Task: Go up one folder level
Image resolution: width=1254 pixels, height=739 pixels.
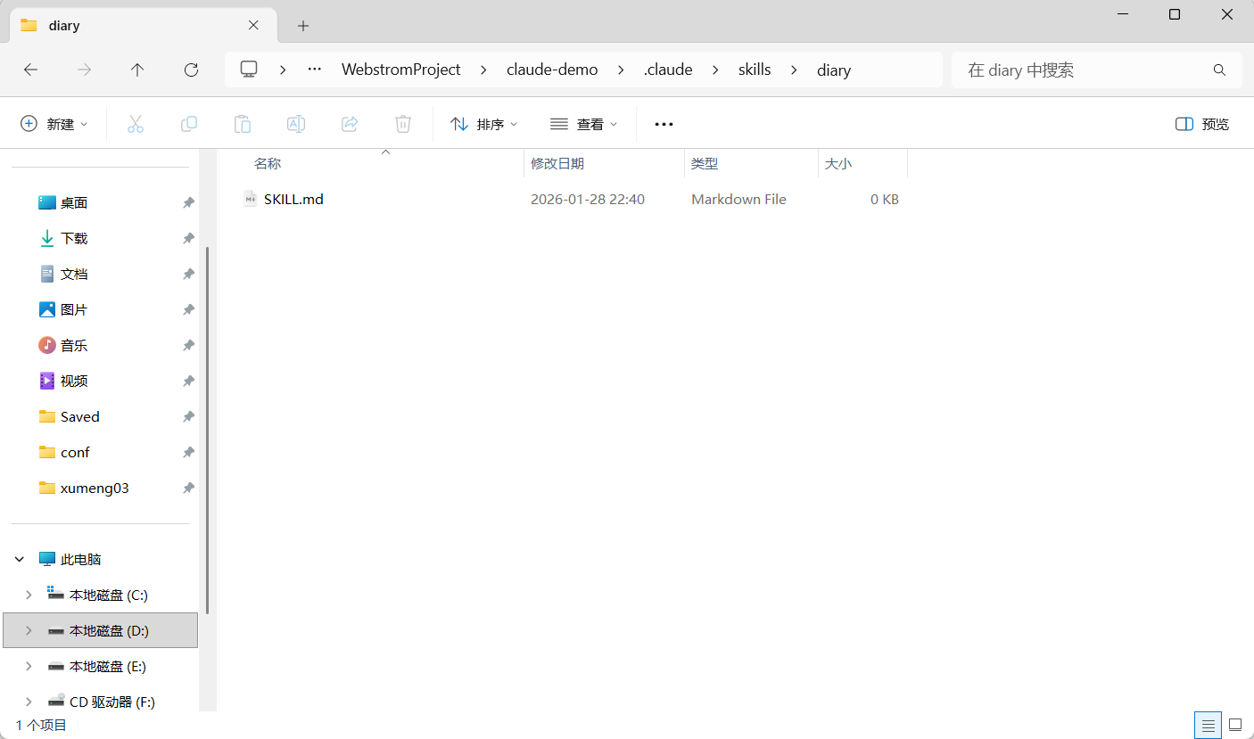Action: [x=137, y=70]
